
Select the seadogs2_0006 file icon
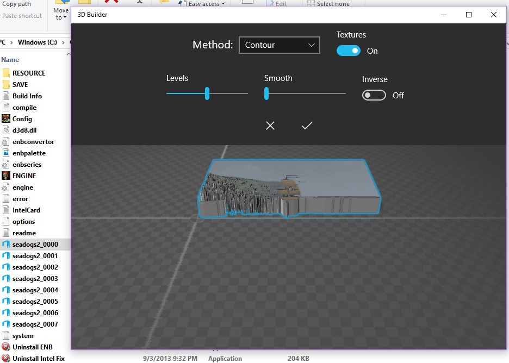(6, 312)
